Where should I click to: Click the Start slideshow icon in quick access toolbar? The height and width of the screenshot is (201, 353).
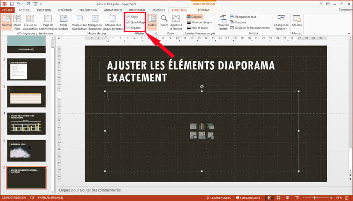(35, 4)
